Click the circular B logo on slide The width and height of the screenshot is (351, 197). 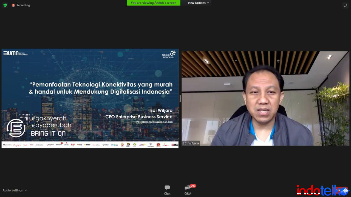pyautogui.click(x=16, y=128)
